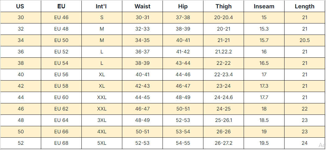
Task: Select the 5XL size cell
Action: tap(102, 143)
